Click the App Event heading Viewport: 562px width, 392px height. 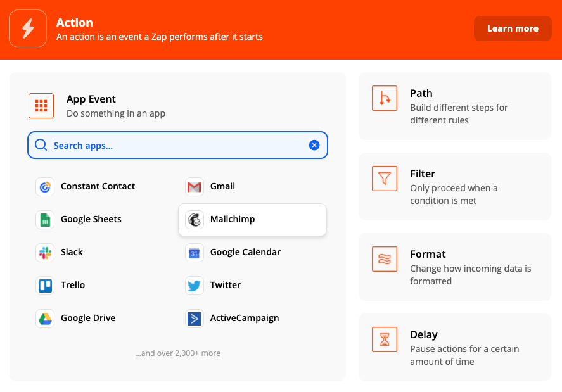tap(91, 99)
